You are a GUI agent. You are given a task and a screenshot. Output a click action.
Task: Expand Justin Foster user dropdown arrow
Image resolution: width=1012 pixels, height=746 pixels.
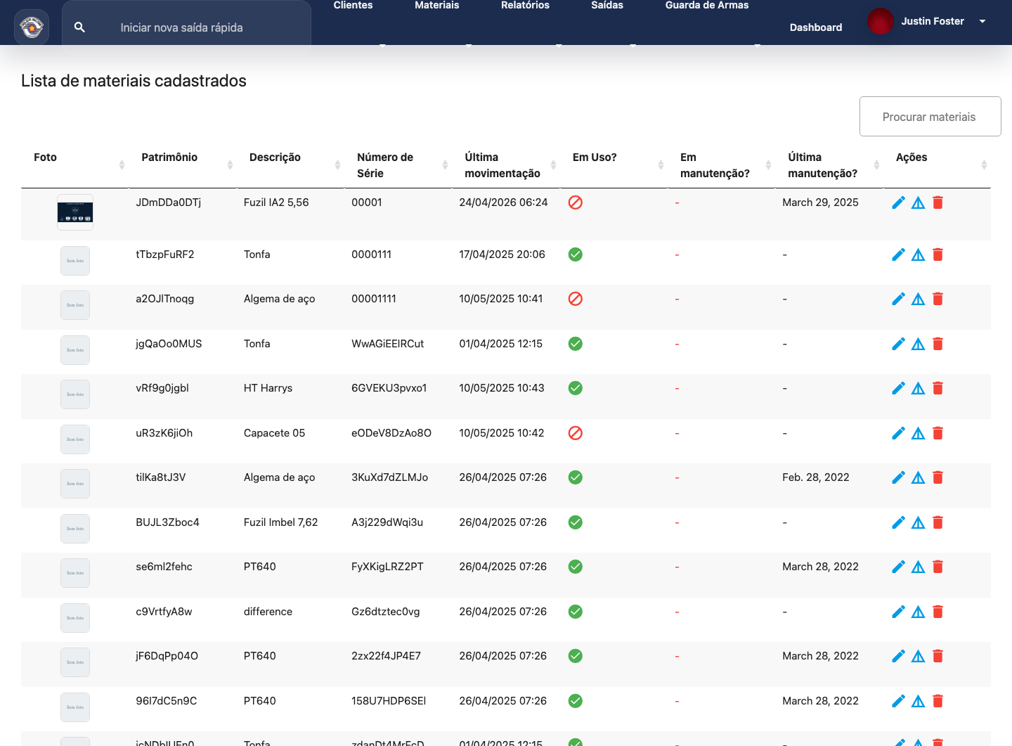point(982,21)
